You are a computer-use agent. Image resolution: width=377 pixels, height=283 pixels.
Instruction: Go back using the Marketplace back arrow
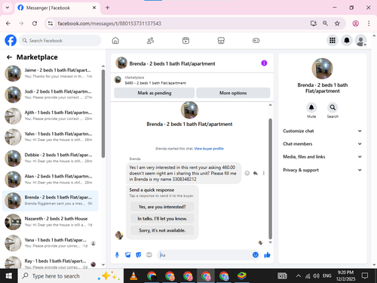9,57
